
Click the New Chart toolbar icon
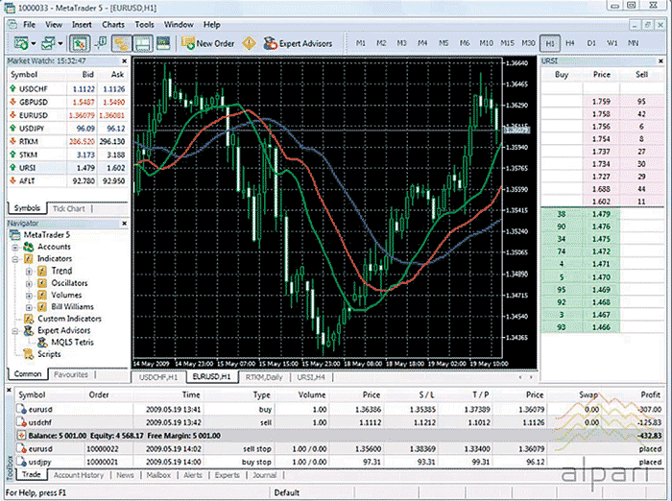pos(20,43)
